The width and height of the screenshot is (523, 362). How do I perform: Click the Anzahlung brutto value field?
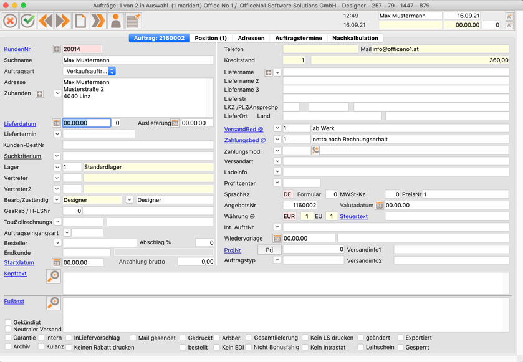[196, 262]
